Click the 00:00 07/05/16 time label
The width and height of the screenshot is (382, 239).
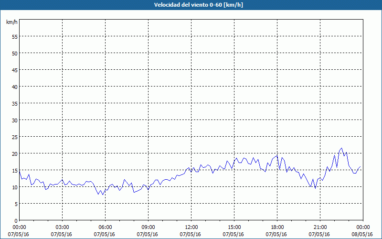[x=18, y=231]
